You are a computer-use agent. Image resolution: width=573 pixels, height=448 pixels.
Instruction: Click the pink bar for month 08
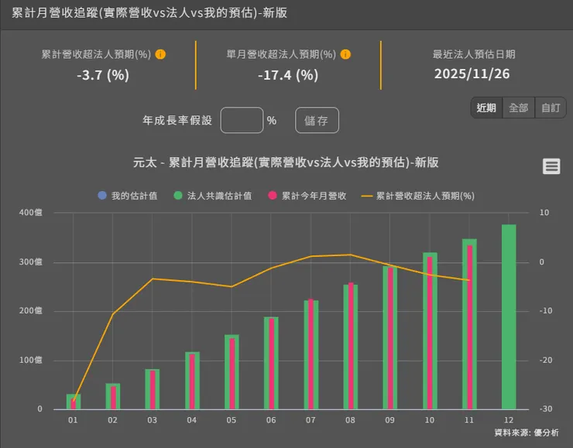(351, 346)
